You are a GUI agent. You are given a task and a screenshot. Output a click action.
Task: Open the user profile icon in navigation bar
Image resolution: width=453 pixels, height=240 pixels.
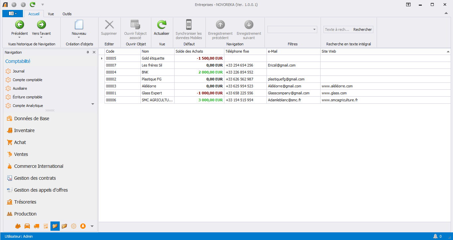pos(83,226)
